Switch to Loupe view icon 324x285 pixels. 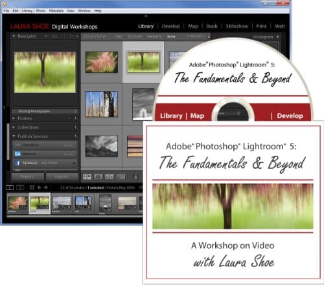click(98, 177)
